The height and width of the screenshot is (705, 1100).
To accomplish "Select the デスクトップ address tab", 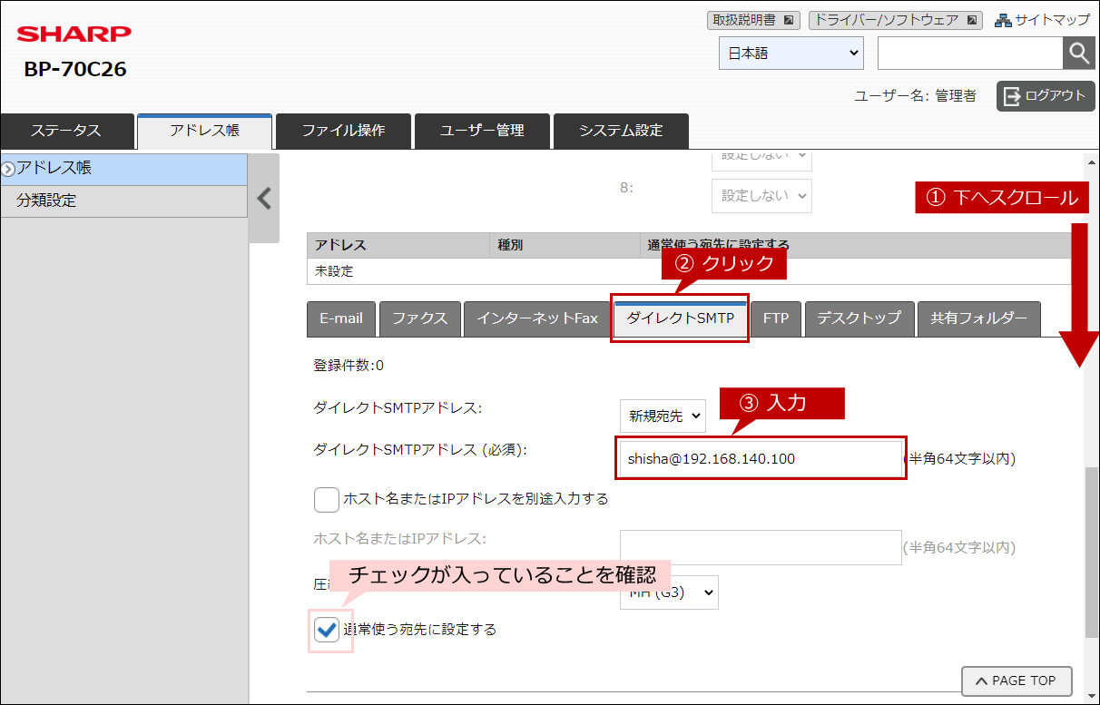I will [x=859, y=318].
